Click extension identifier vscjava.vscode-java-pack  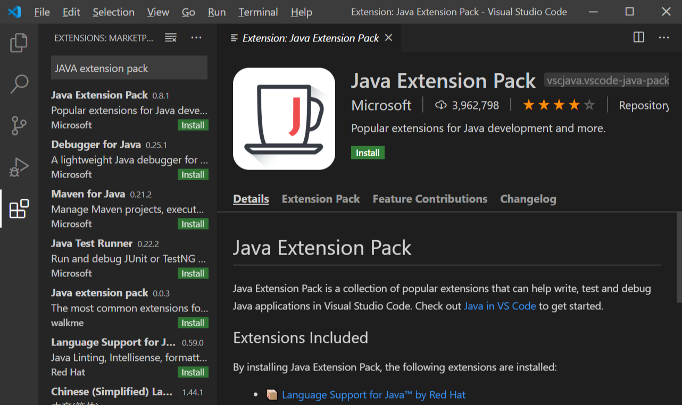606,81
